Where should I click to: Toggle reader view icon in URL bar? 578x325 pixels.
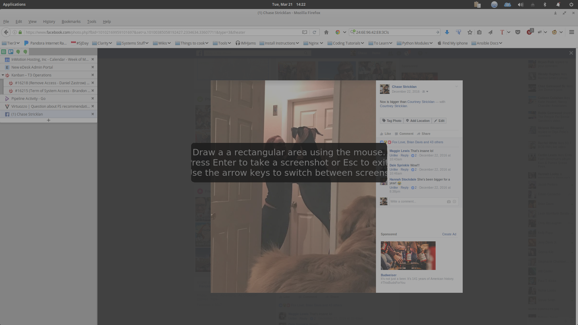(305, 32)
